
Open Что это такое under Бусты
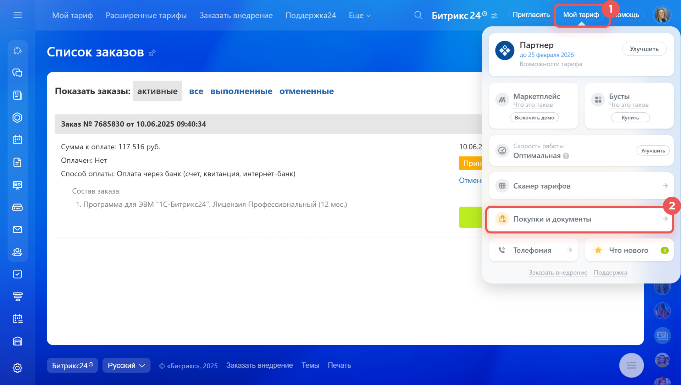point(629,105)
